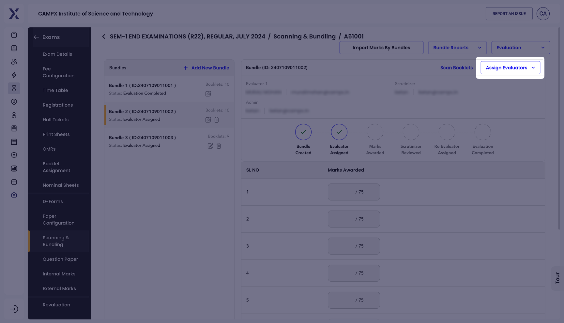Open Nominal Sheets in the sidebar

click(x=61, y=185)
